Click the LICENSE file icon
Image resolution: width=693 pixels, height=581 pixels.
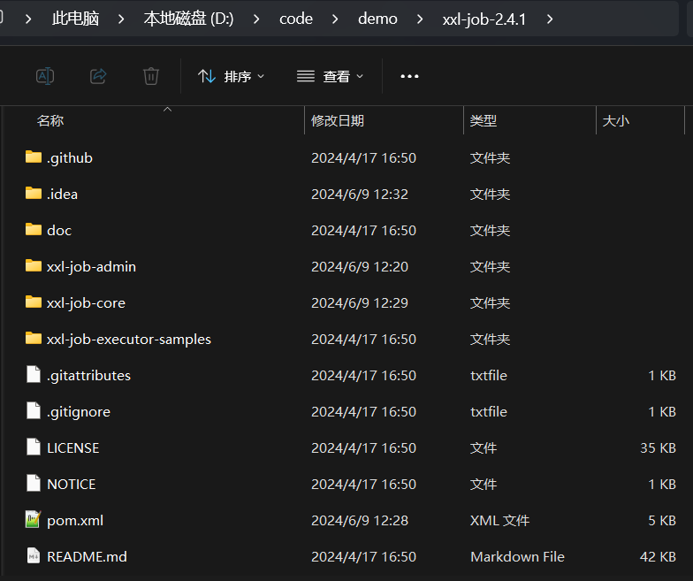click(x=34, y=447)
